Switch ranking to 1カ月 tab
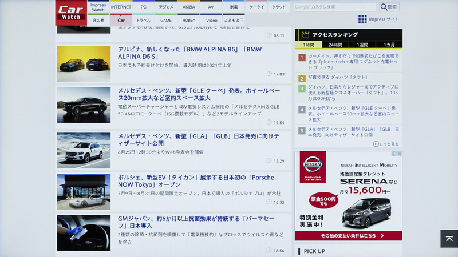This screenshot has height=257, width=458. point(389,45)
